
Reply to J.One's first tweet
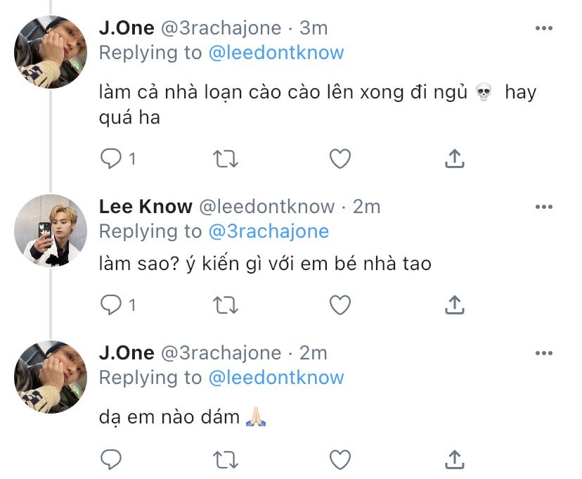[111, 159]
